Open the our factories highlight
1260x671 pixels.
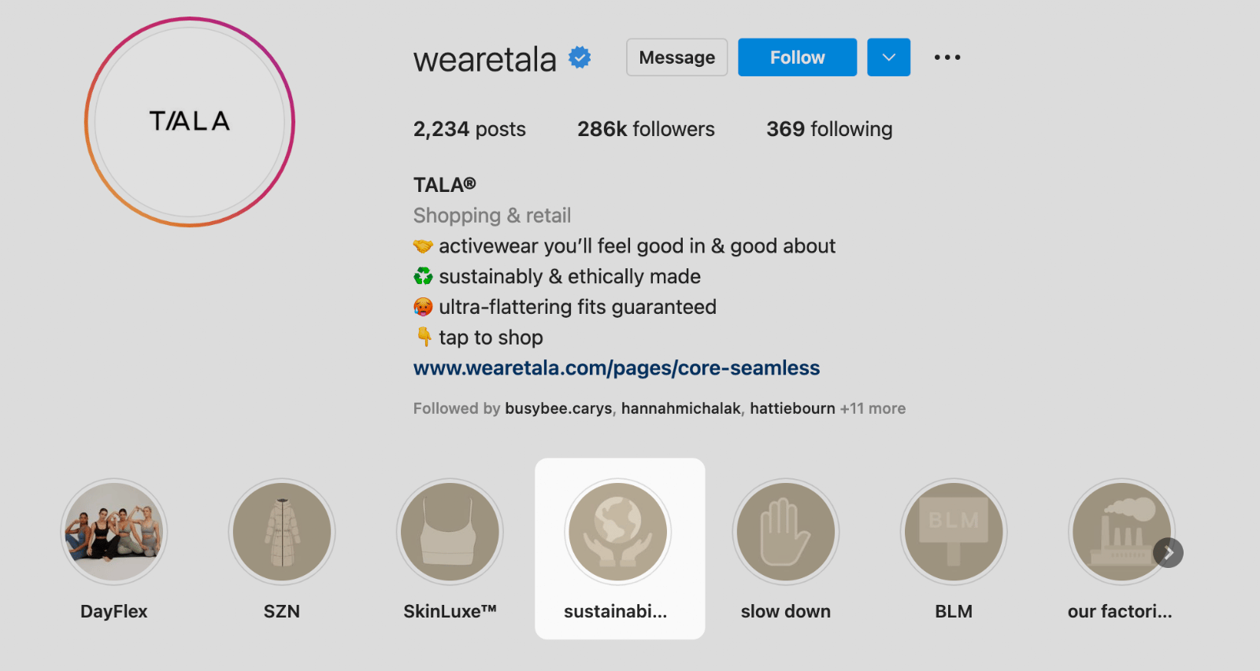point(1121,532)
